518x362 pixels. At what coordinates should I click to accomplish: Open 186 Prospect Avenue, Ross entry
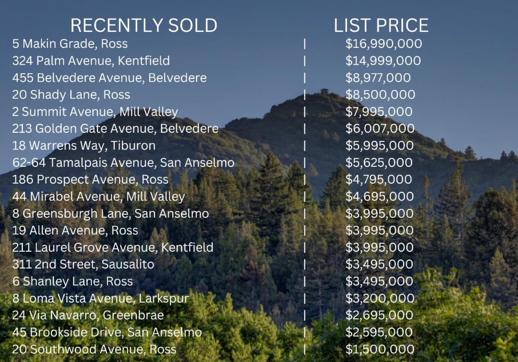click(90, 179)
